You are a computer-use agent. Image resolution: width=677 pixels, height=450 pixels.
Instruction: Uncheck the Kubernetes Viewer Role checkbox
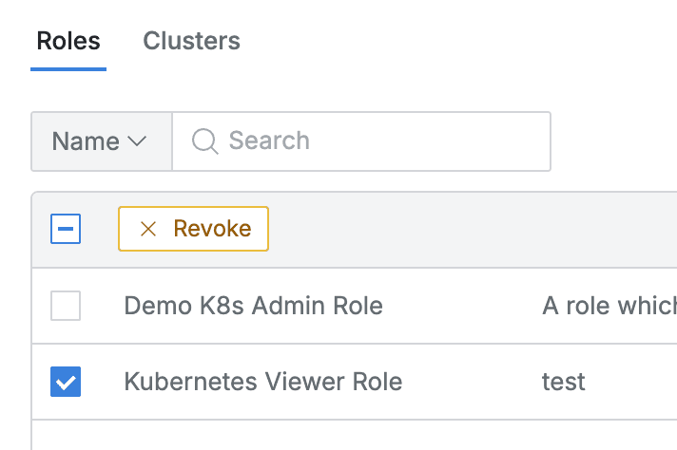click(x=66, y=382)
